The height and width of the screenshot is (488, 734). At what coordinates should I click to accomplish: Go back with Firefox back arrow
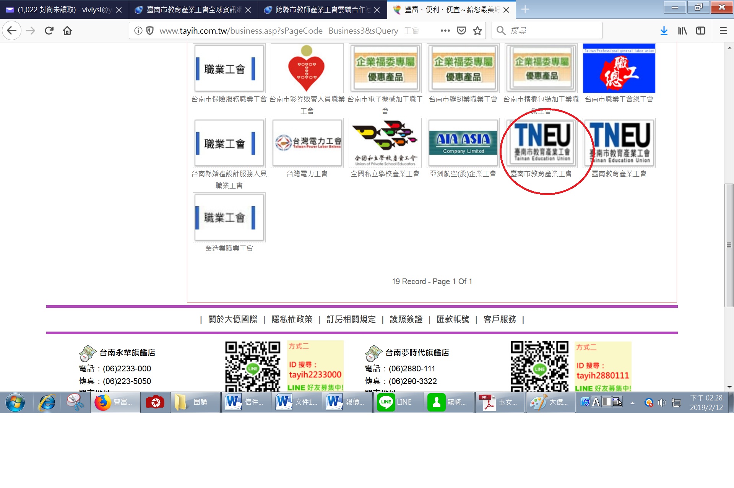point(11,31)
